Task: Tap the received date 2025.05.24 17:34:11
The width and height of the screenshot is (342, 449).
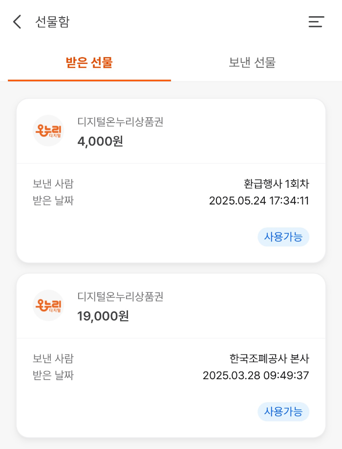Action: (259, 201)
